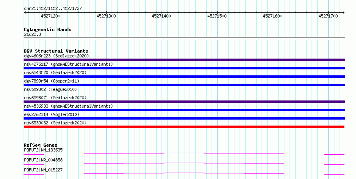
Task: Open variant nsv6539032 (Sedlazeck2020) label
Action: [x=55, y=123]
